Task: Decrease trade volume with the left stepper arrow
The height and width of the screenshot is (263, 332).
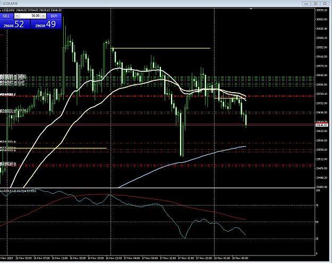Action: pos(17,16)
